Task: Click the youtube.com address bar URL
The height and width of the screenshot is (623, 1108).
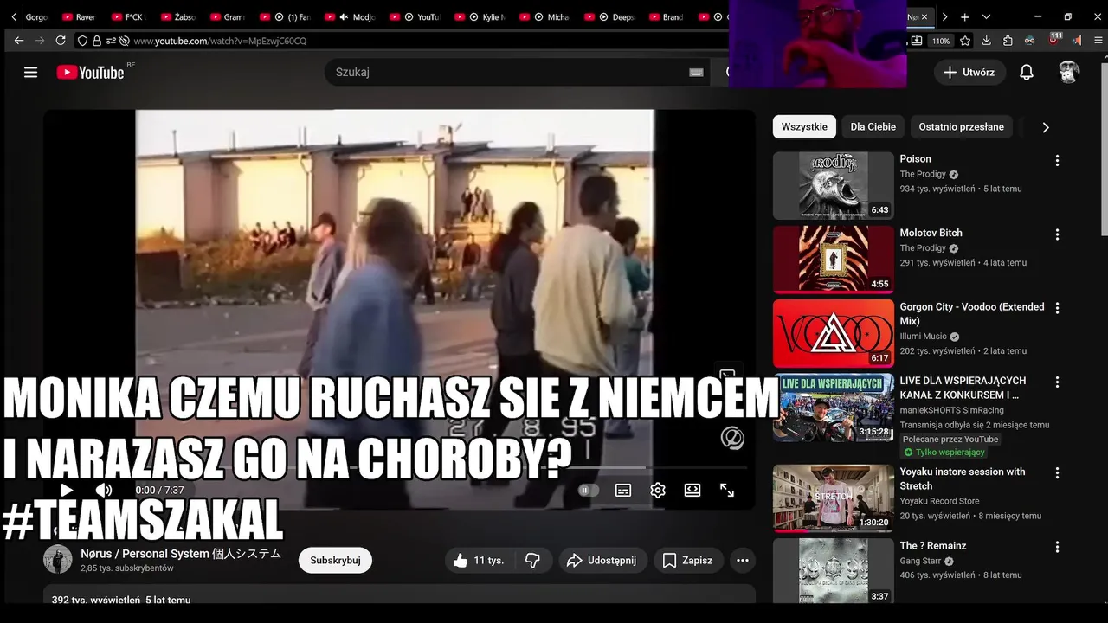Action: click(x=220, y=41)
